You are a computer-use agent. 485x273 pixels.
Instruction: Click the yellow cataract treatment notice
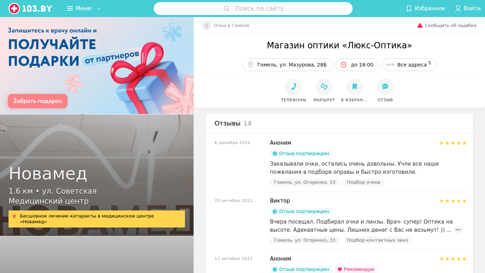click(x=97, y=219)
